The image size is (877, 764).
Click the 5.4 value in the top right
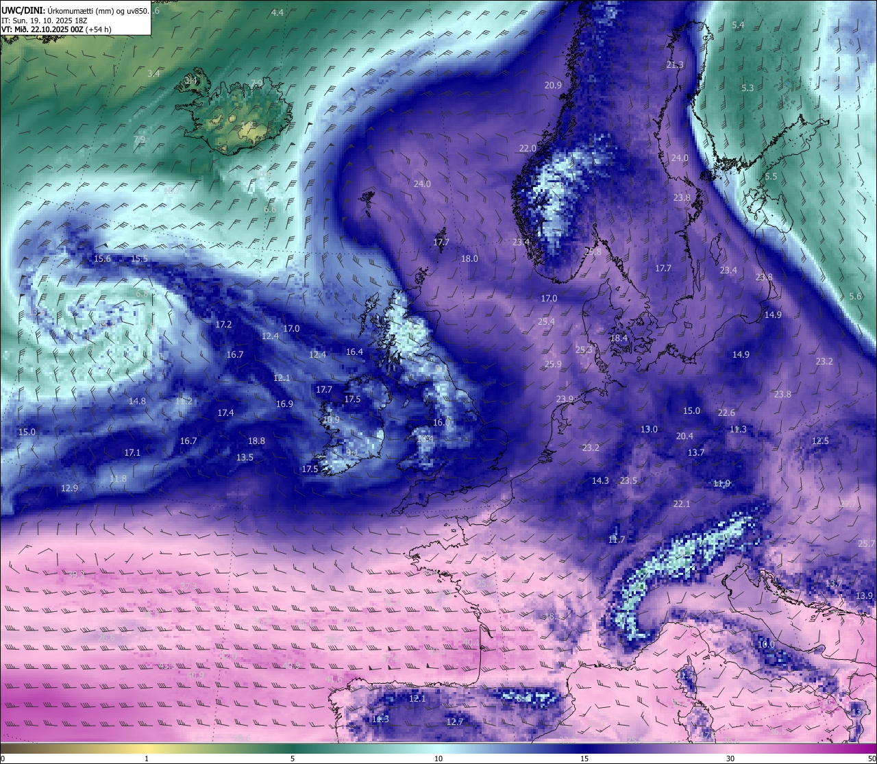[738, 25]
